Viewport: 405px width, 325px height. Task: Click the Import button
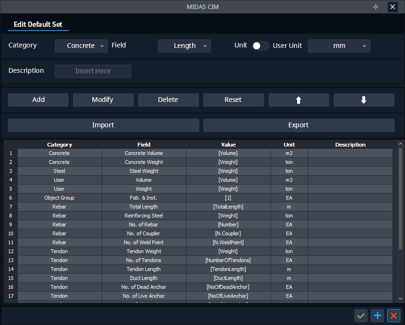[x=103, y=125]
